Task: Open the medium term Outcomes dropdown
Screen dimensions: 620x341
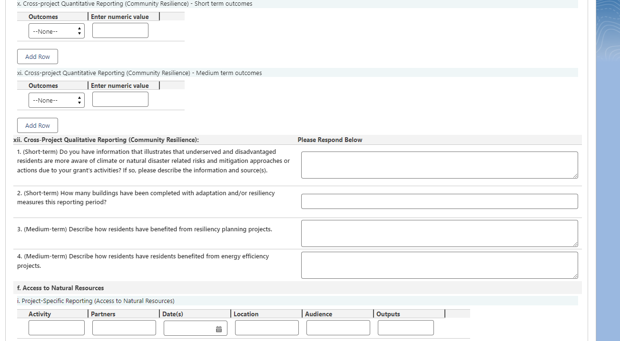Action: click(56, 100)
